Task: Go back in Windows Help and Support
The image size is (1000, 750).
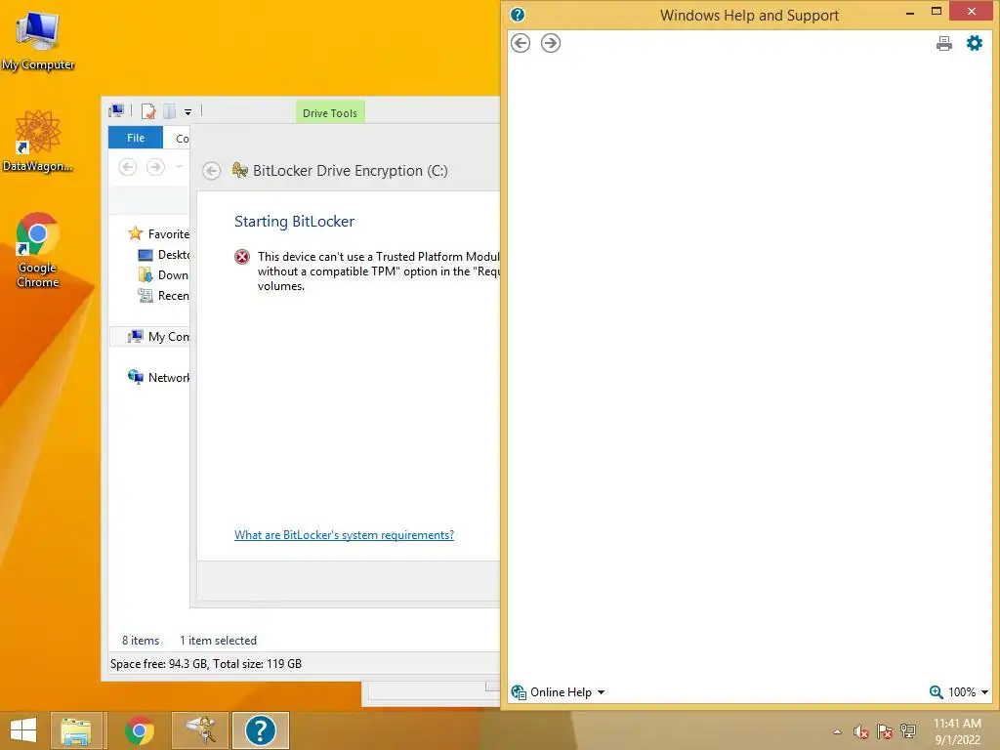Action: click(521, 43)
